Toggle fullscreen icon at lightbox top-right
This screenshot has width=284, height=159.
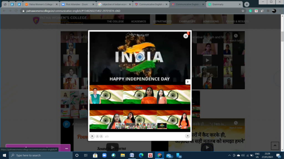click(x=186, y=36)
